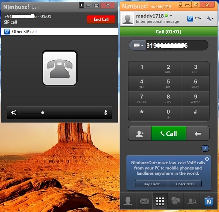Click the phone number input field
The width and height of the screenshot is (219, 212).
pos(176,45)
